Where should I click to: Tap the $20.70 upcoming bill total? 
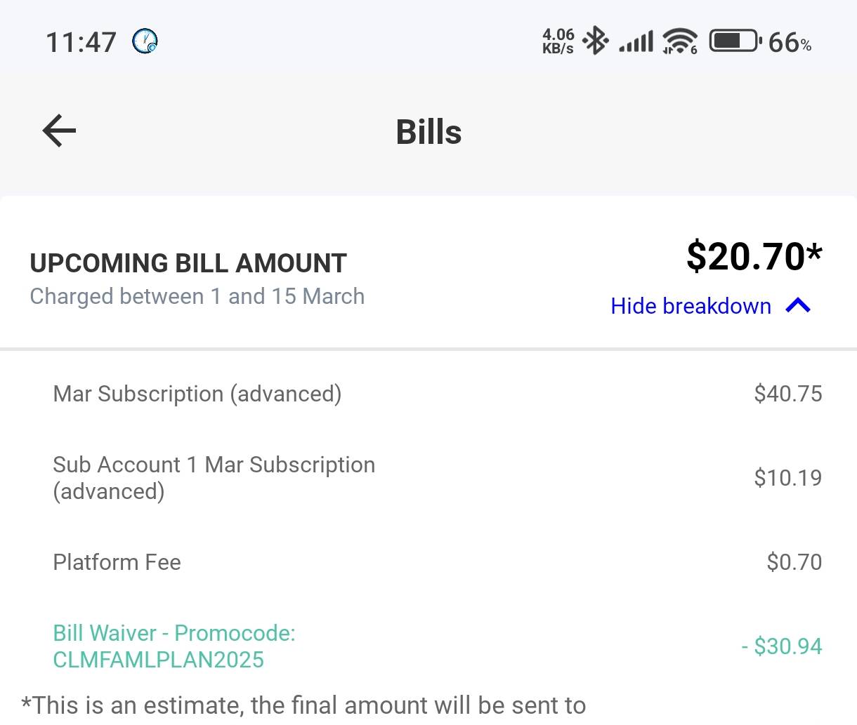pos(754,256)
